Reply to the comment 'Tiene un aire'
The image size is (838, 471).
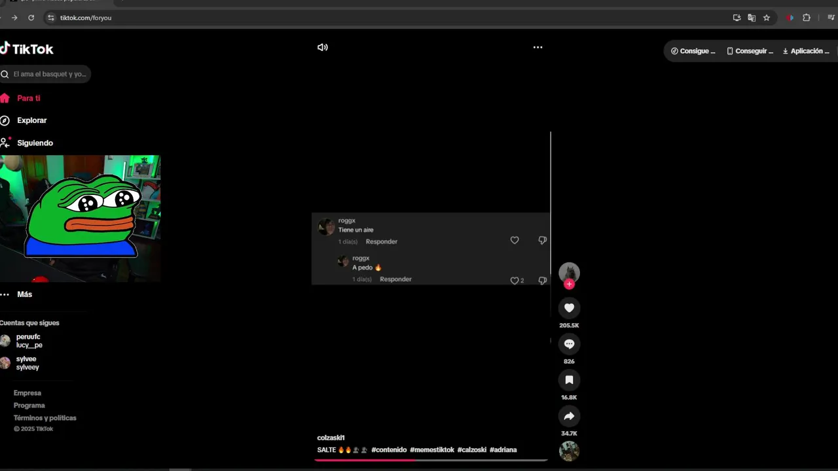click(382, 241)
